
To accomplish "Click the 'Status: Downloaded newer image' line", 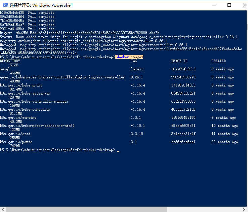I will 119,37.
